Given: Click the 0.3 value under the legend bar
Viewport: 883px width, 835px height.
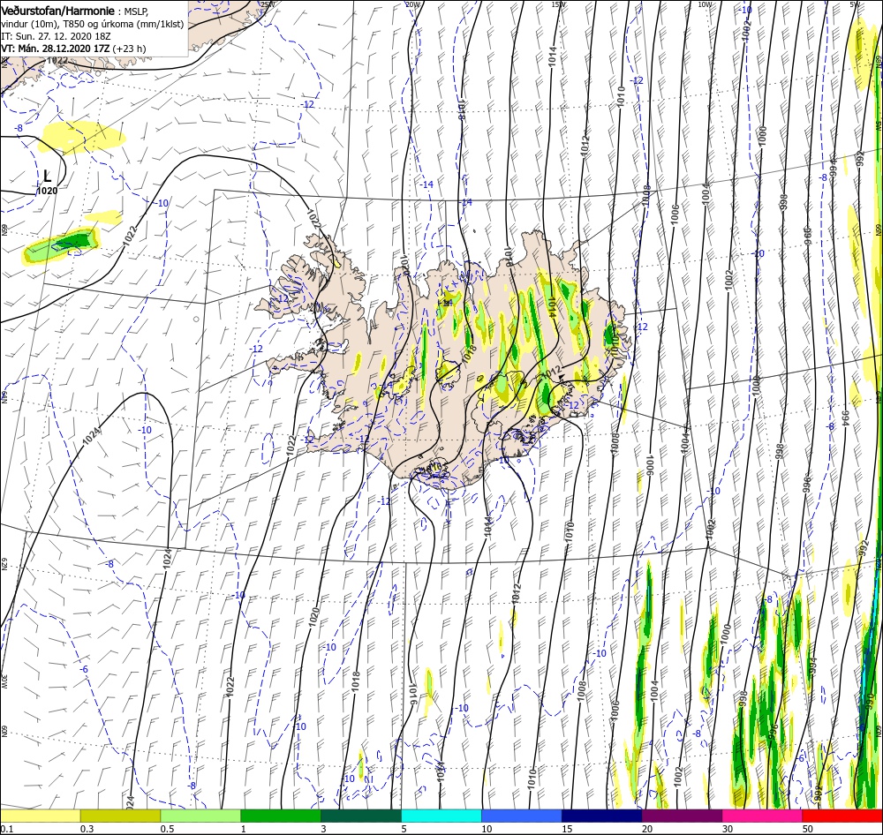Looking at the screenshot, I should 87,829.
